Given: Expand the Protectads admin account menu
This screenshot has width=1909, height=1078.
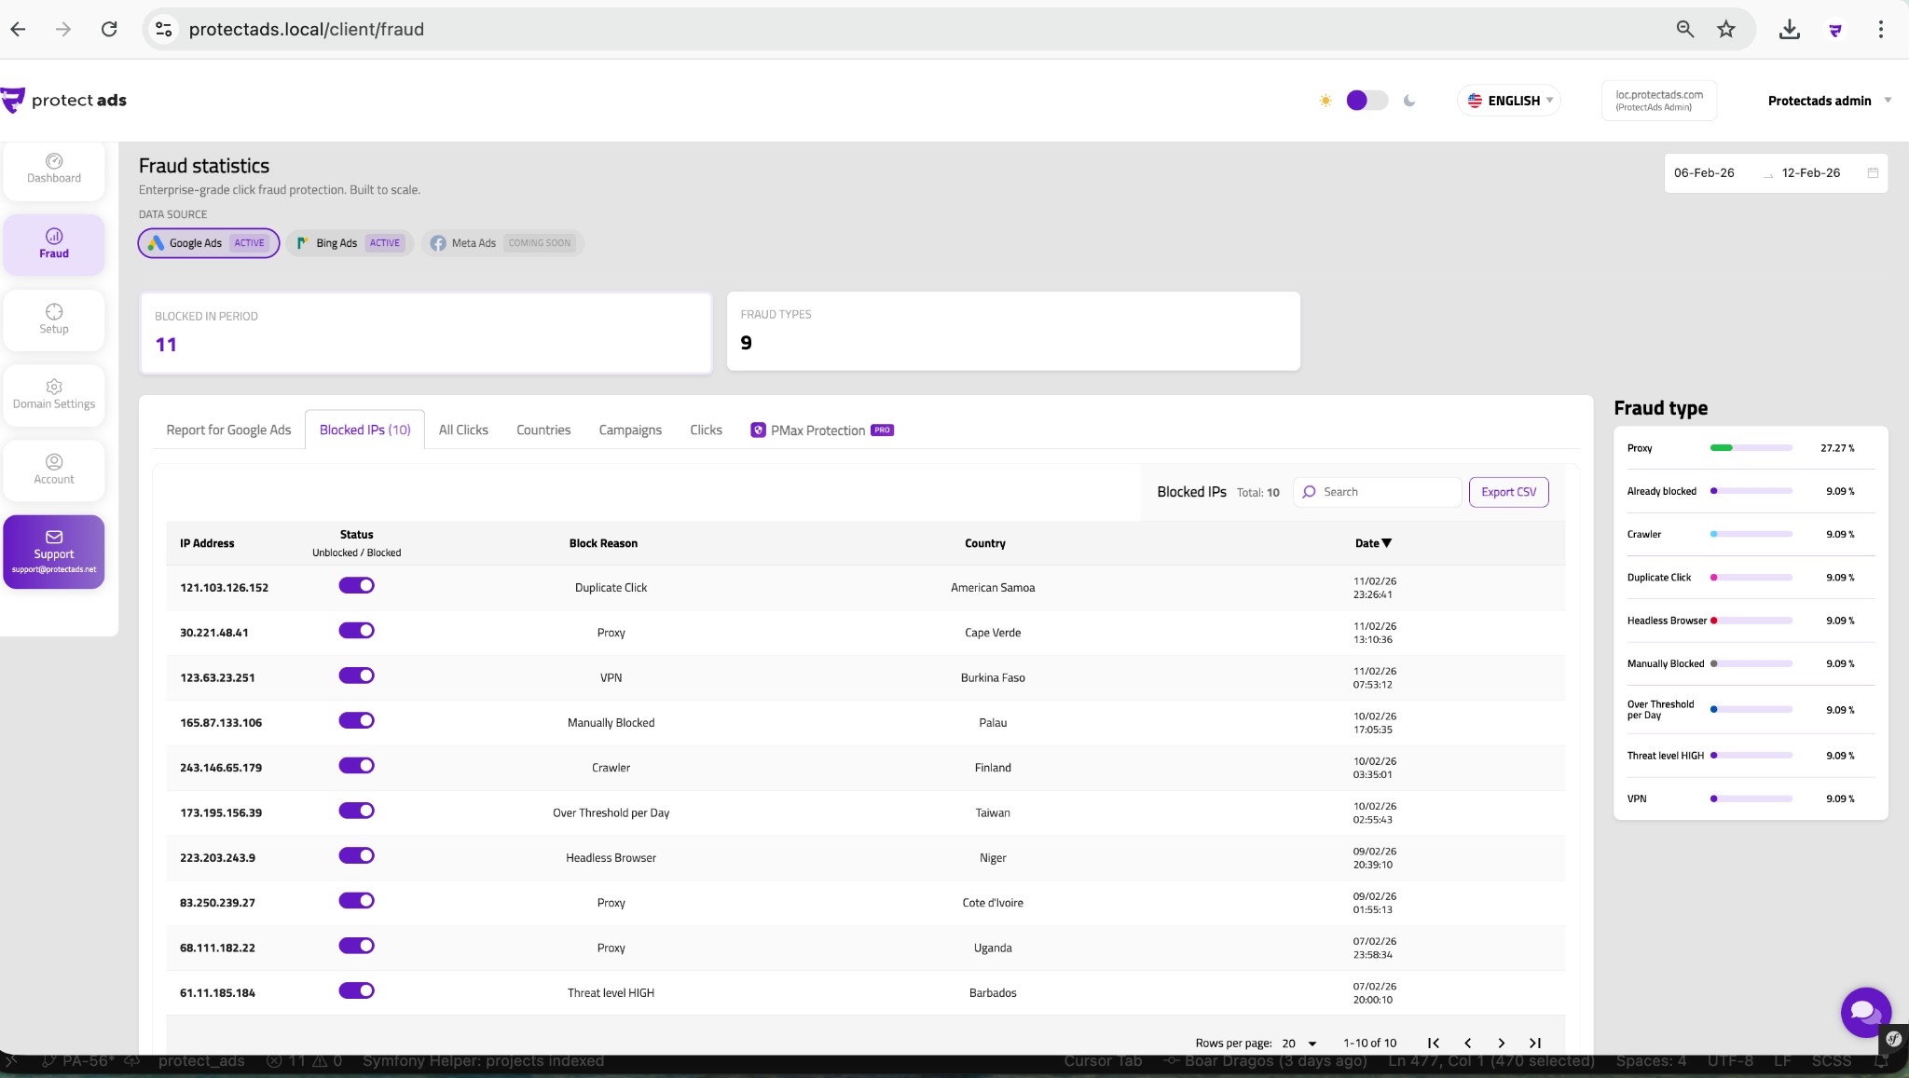Looking at the screenshot, I should click(1826, 100).
